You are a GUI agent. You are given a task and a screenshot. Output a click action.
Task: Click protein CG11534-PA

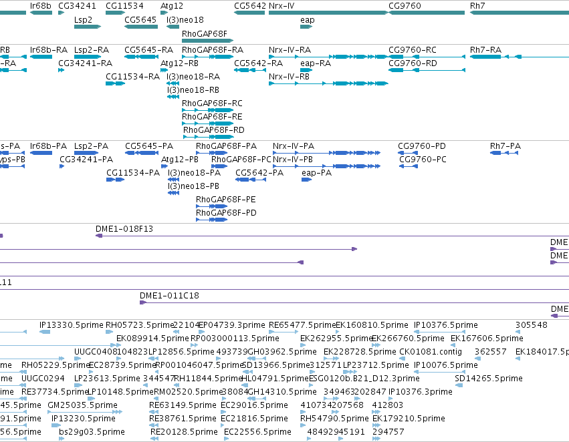(x=133, y=173)
